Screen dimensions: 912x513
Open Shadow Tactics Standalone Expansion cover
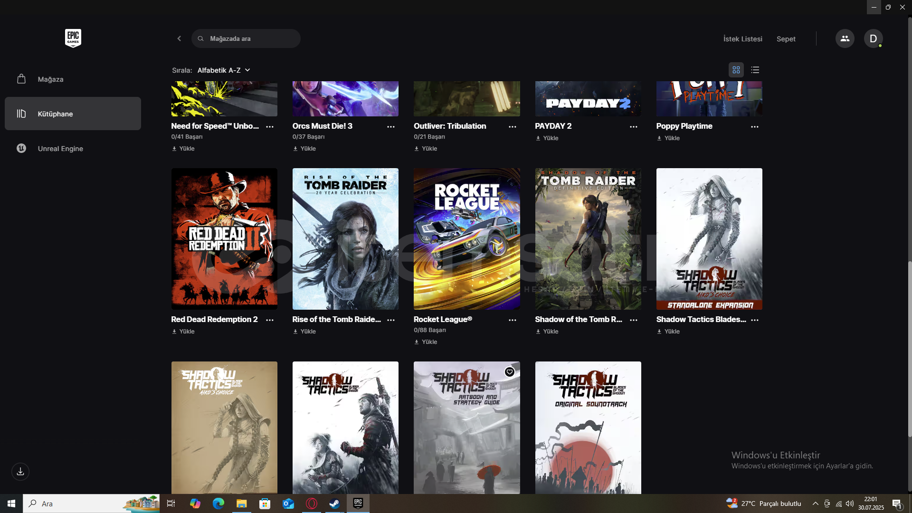point(709,239)
